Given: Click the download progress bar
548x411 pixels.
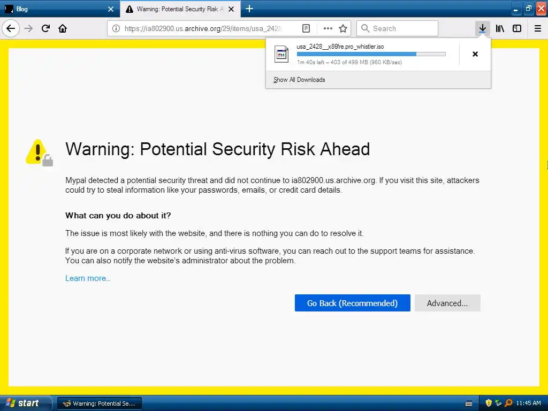Looking at the screenshot, I should (x=371, y=54).
